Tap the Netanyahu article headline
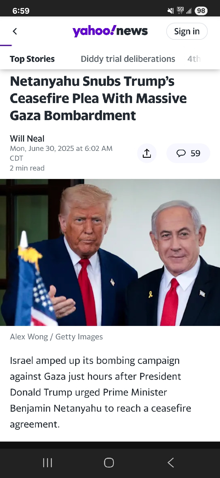The width and height of the screenshot is (220, 478). pyautogui.click(x=98, y=98)
